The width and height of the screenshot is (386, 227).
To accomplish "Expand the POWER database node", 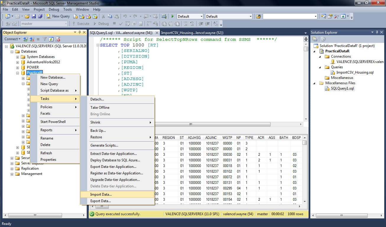I will (x=17, y=67).
